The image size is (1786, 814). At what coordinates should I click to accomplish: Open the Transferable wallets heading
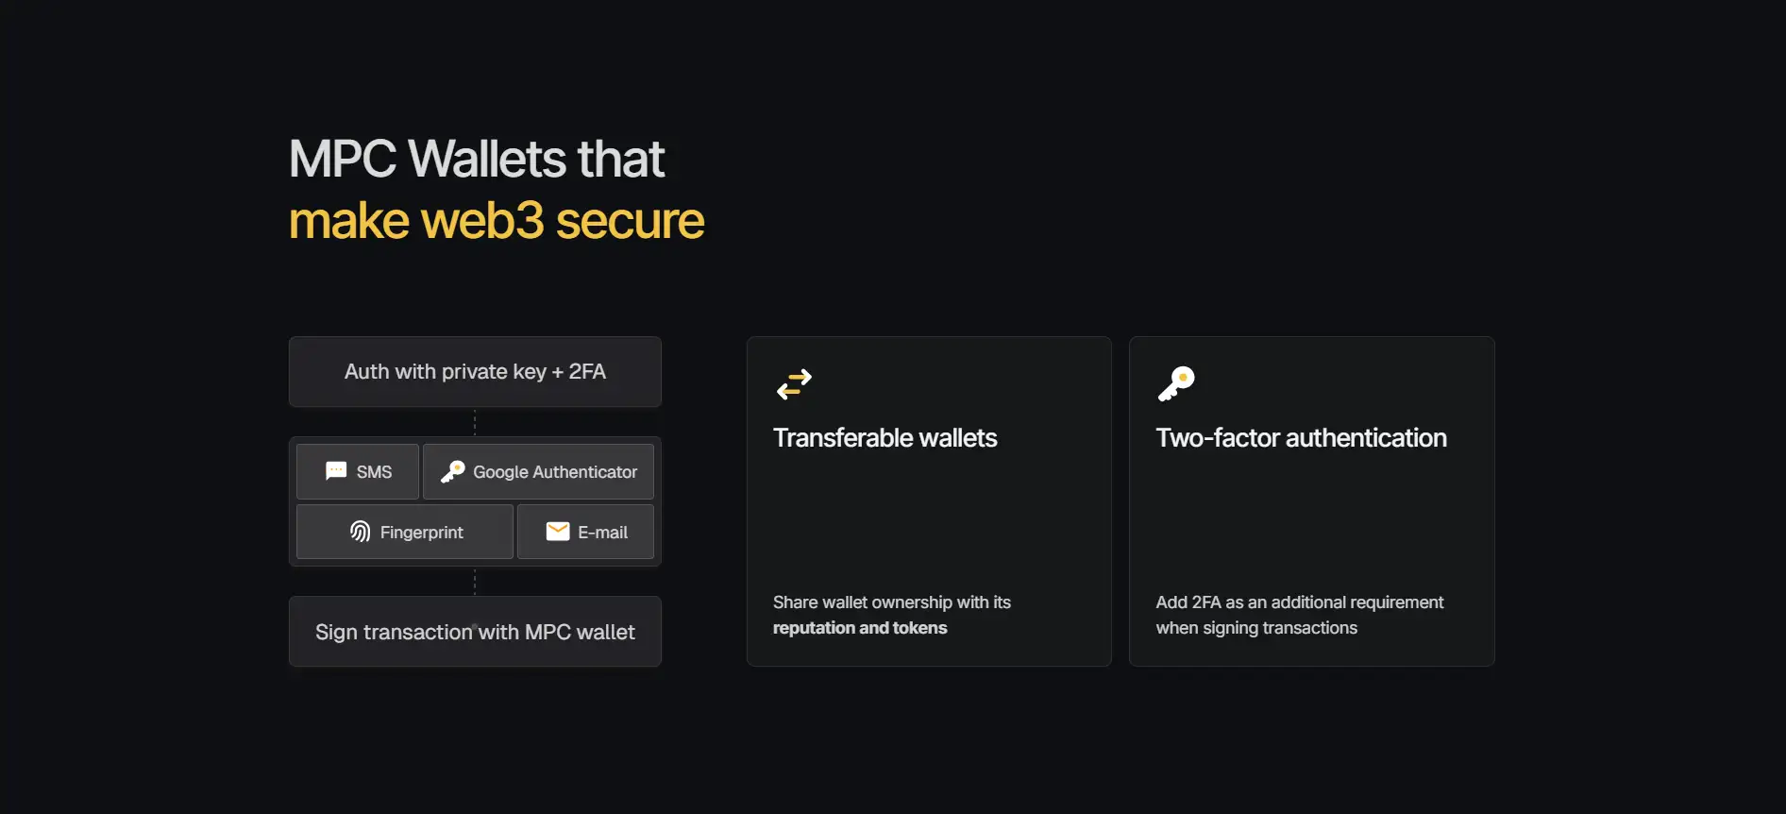[885, 438]
